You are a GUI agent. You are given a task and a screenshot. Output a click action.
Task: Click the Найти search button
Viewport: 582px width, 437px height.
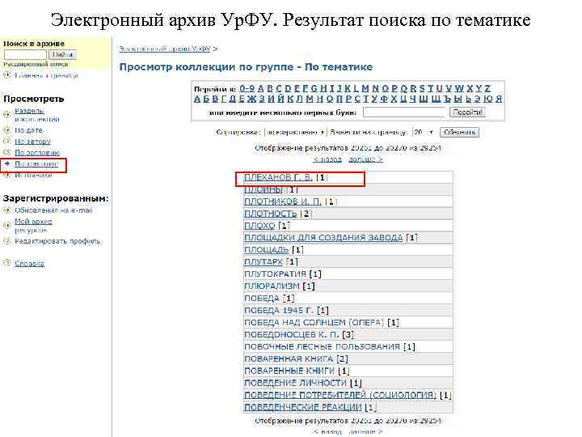click(63, 55)
